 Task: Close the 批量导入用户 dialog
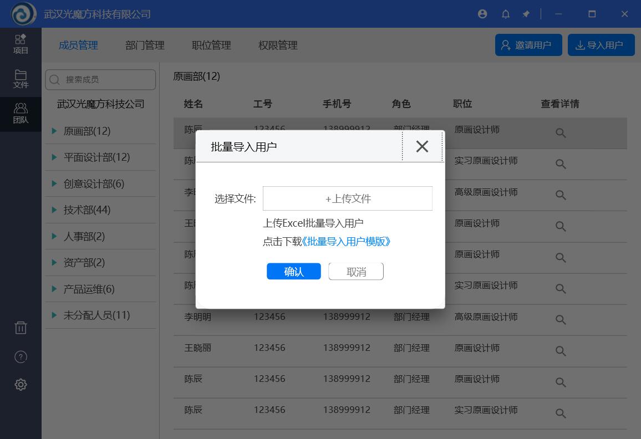coord(423,146)
